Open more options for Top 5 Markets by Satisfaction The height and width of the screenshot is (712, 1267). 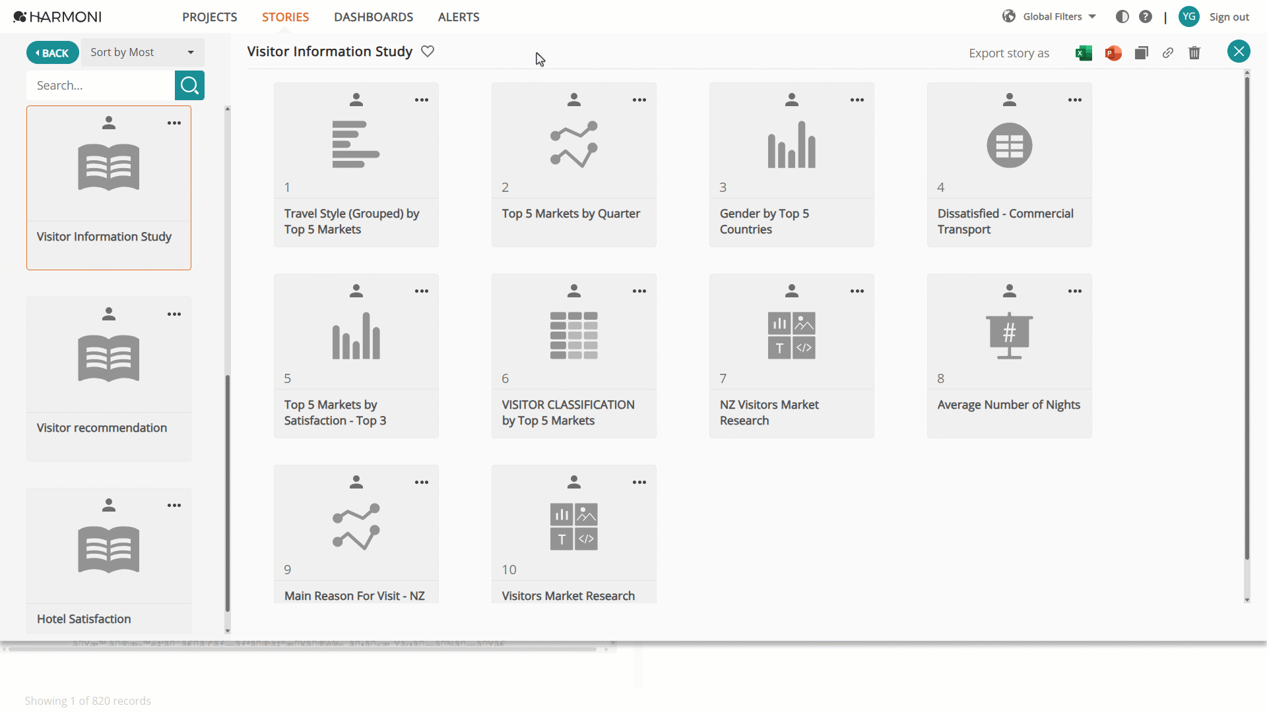pyautogui.click(x=422, y=291)
